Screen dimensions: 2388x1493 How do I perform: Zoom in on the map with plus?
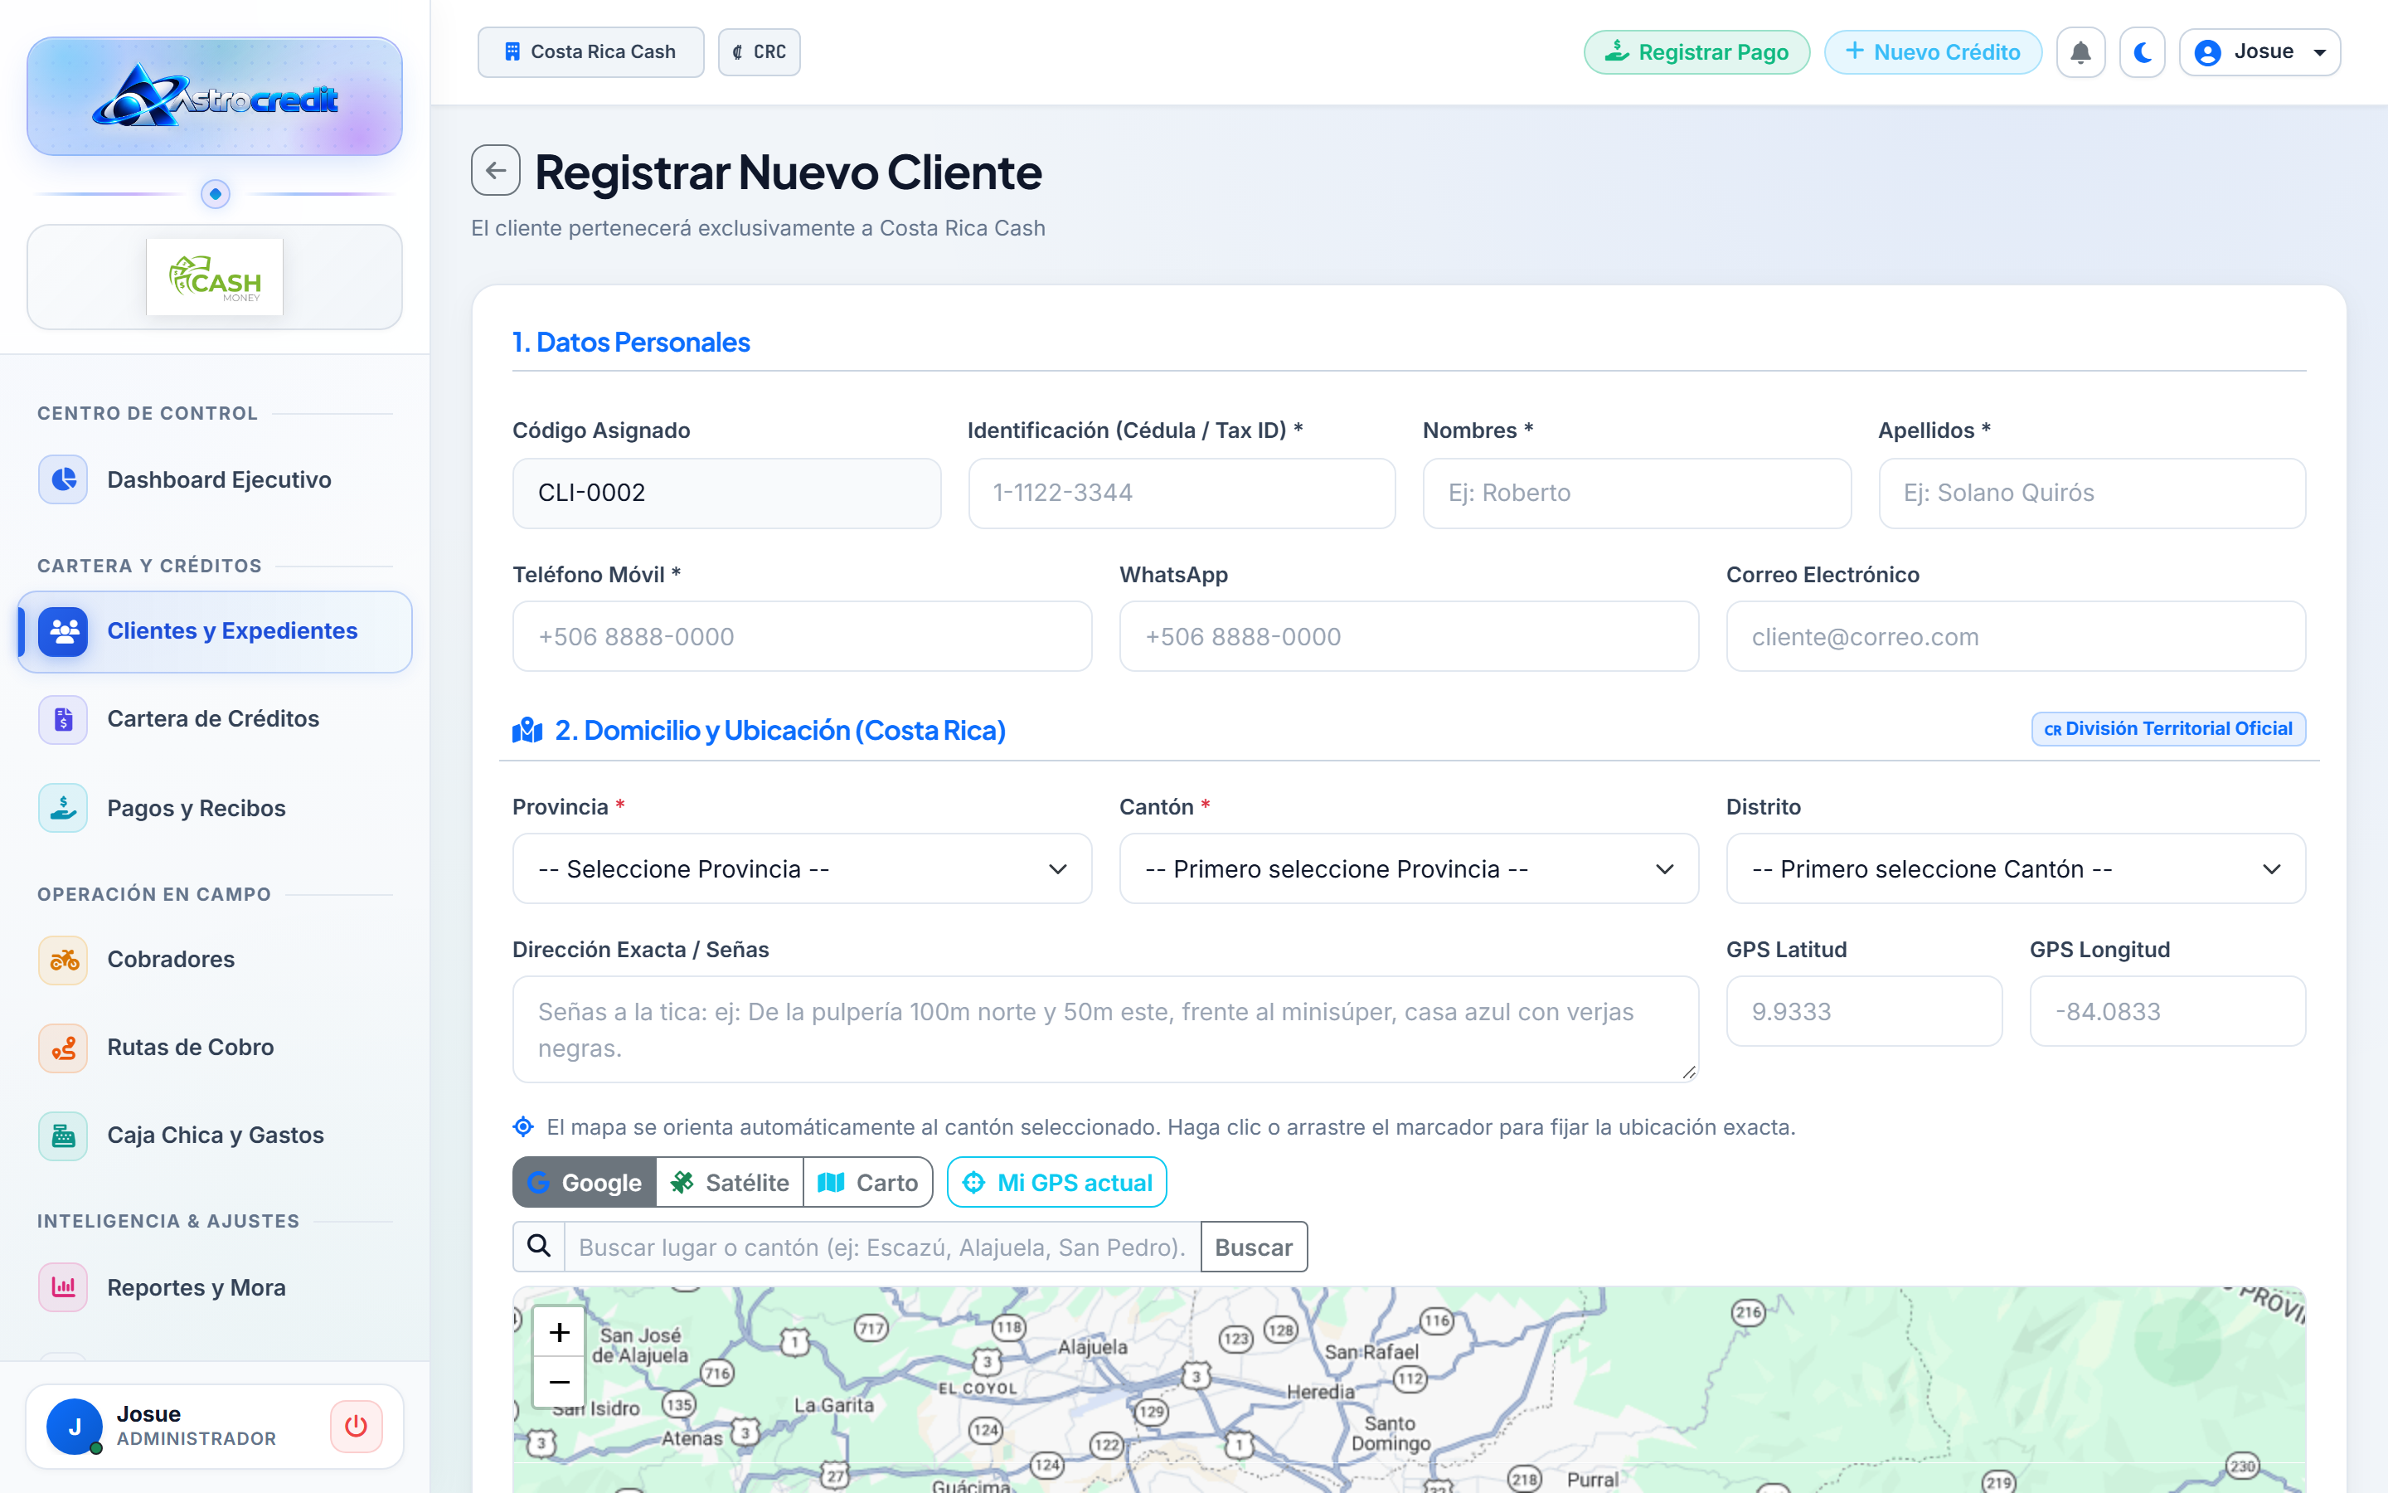coord(560,1332)
